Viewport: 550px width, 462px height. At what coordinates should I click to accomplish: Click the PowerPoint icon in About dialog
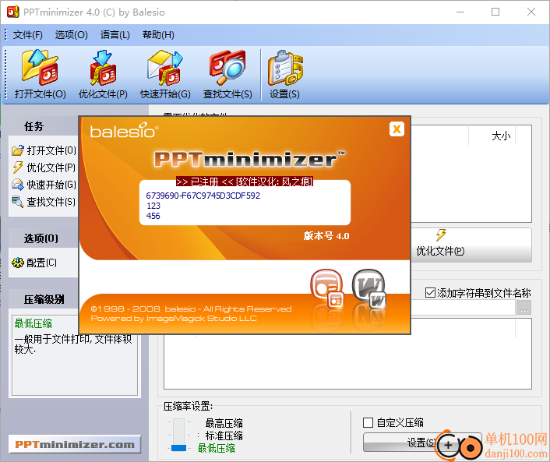(x=327, y=288)
